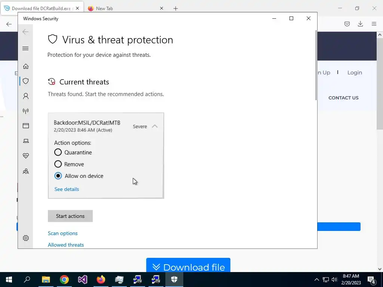Click the Start actions button
The image size is (383, 287).
click(x=70, y=216)
